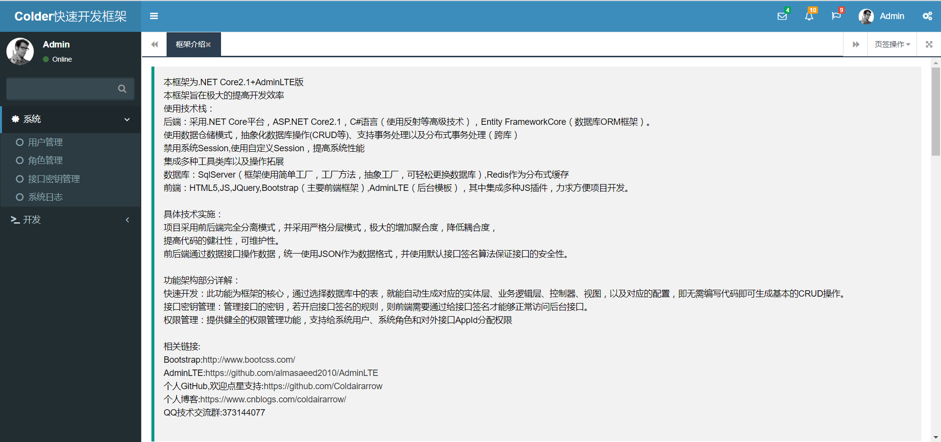Image resolution: width=941 pixels, height=442 pixels.
Task: Open the control sidebar gears icon
Action: [927, 16]
